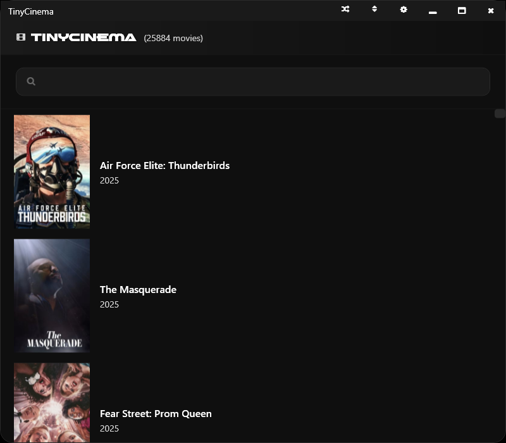This screenshot has height=443, width=506.
Task: Click the '(25884 movies)' count label
Action: 173,38
